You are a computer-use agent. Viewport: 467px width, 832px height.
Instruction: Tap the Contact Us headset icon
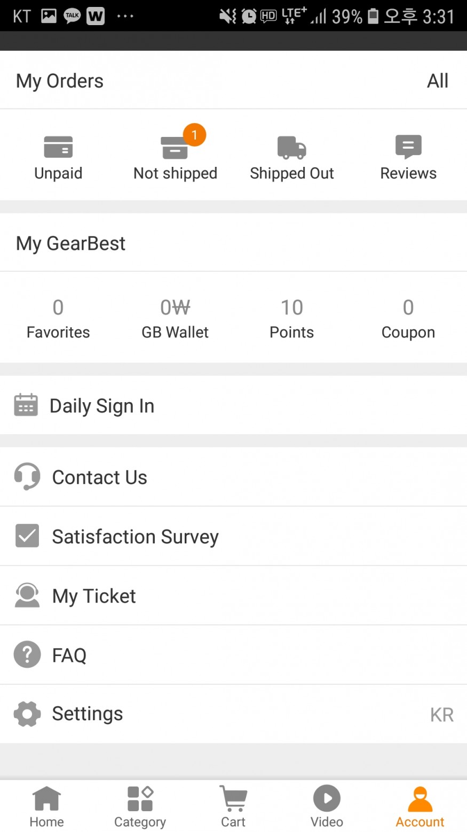pyautogui.click(x=27, y=476)
